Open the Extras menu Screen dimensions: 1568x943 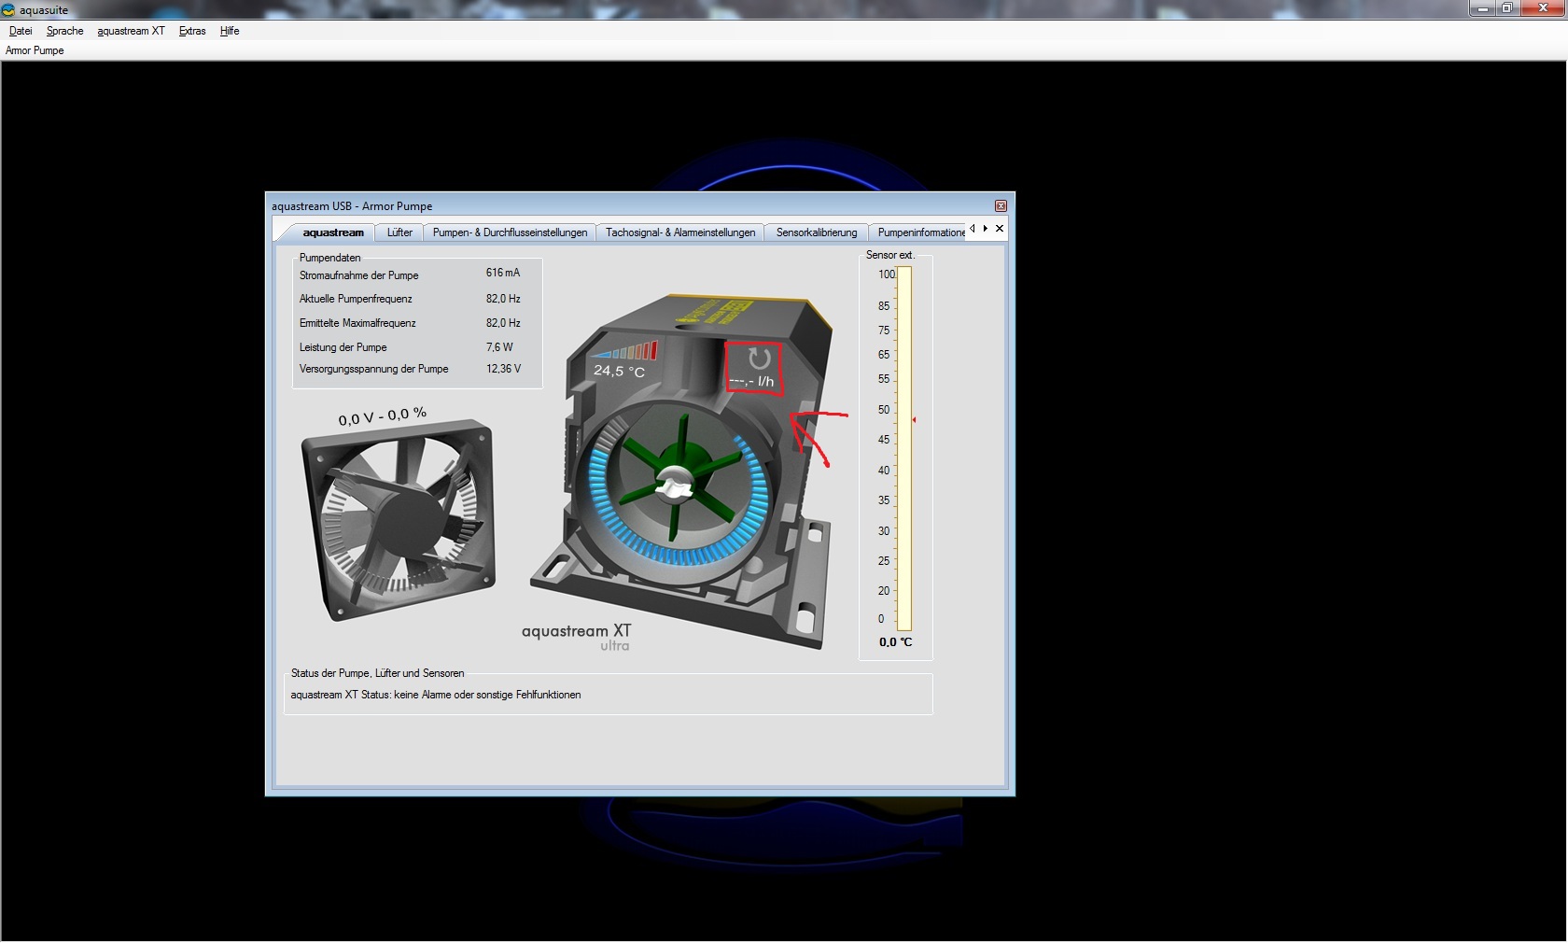(x=192, y=31)
